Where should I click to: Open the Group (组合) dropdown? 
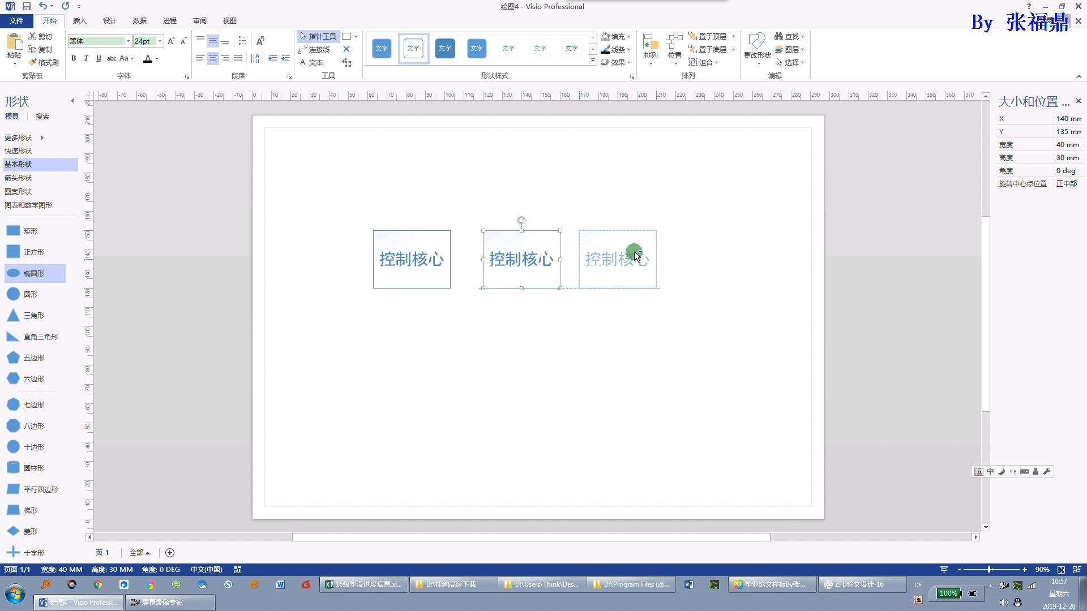(x=703, y=62)
